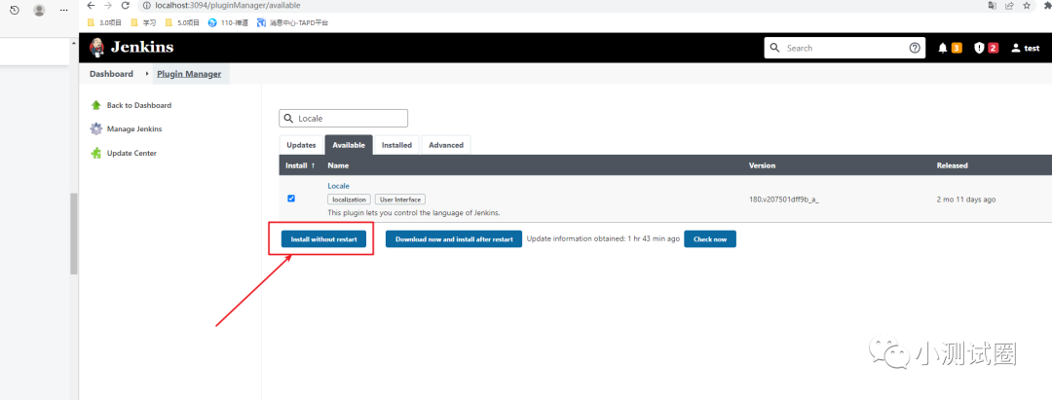
Task: Bookmark this page with star icon
Action: coord(1027,6)
